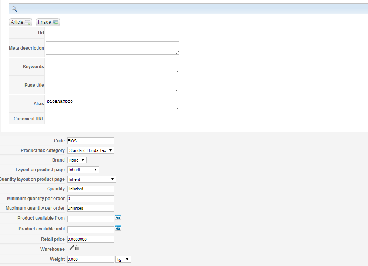The width and height of the screenshot is (368, 266).
Task: Click into the Keywords textarea
Action: (113, 67)
